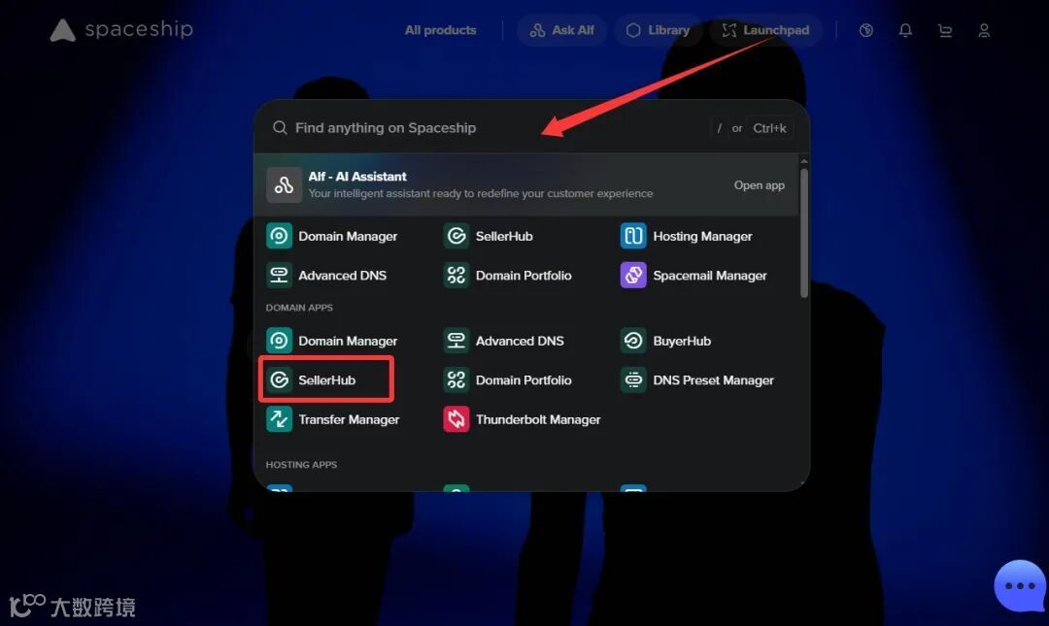Open the Transfer Manager icon
The image size is (1049, 626).
279,419
